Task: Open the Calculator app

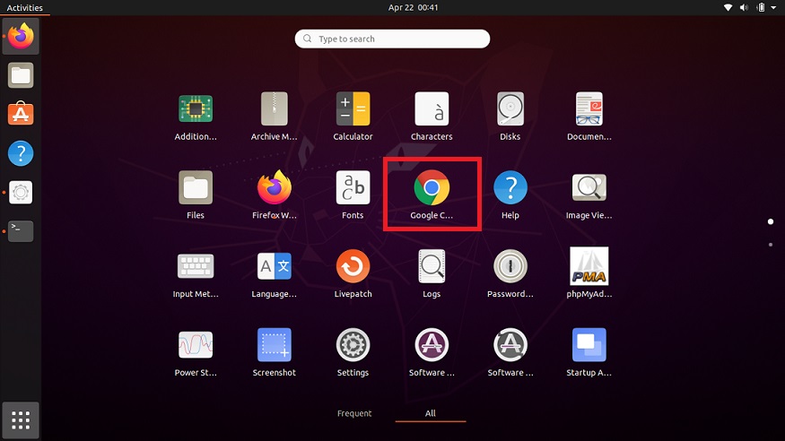Action: [x=353, y=109]
